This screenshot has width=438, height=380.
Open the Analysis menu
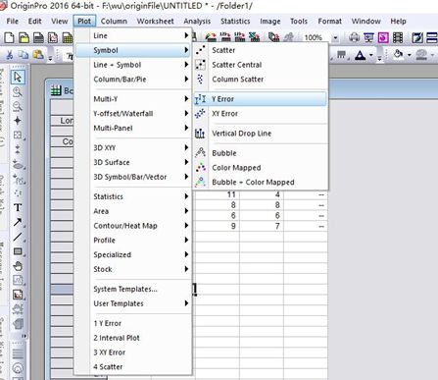(x=197, y=22)
